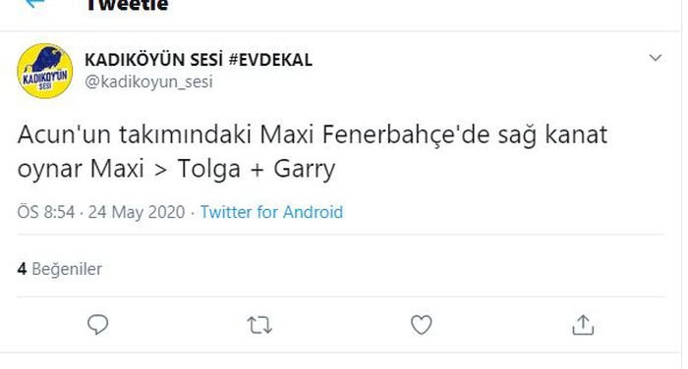Click the reply speech bubble icon

pyautogui.click(x=97, y=325)
